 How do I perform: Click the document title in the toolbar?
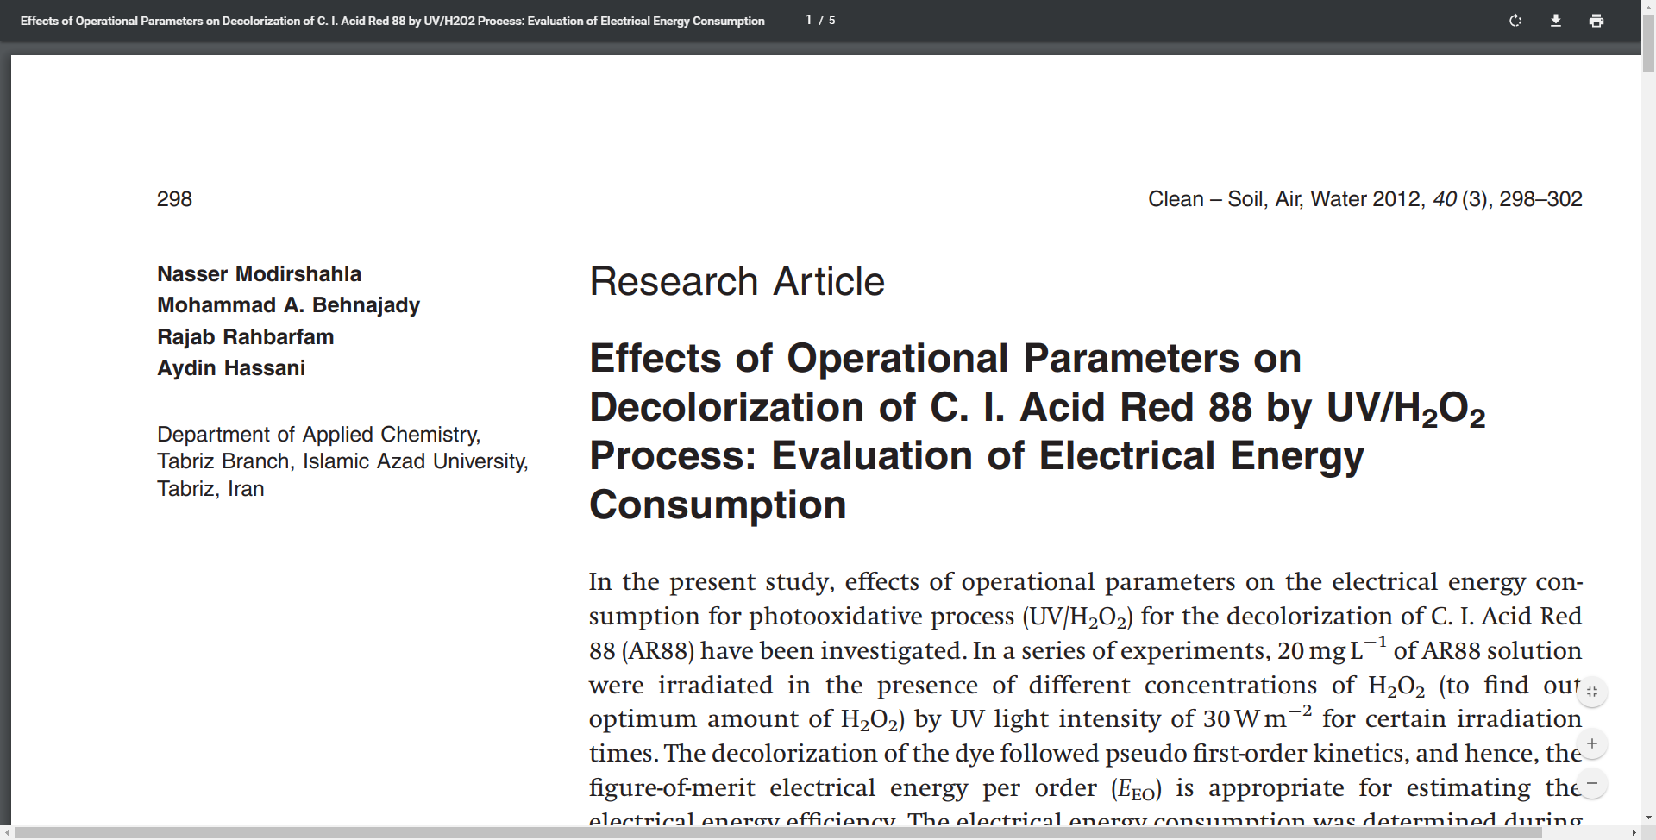click(x=392, y=21)
